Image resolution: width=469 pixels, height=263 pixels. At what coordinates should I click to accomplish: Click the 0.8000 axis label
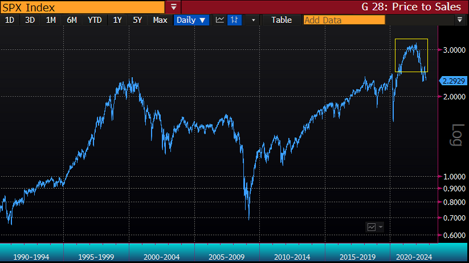pyautogui.click(x=454, y=202)
